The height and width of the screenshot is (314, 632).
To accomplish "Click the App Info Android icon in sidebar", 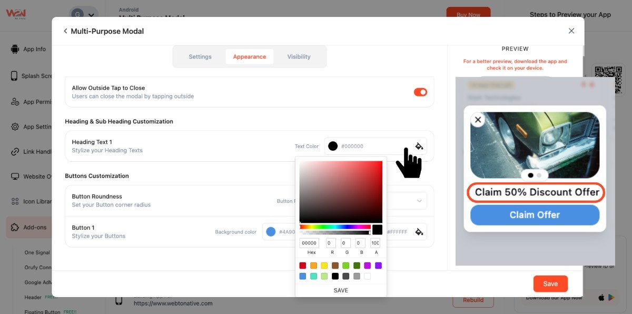I will (x=15, y=49).
